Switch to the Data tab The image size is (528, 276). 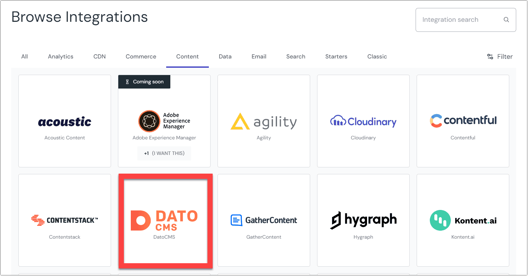tap(225, 57)
